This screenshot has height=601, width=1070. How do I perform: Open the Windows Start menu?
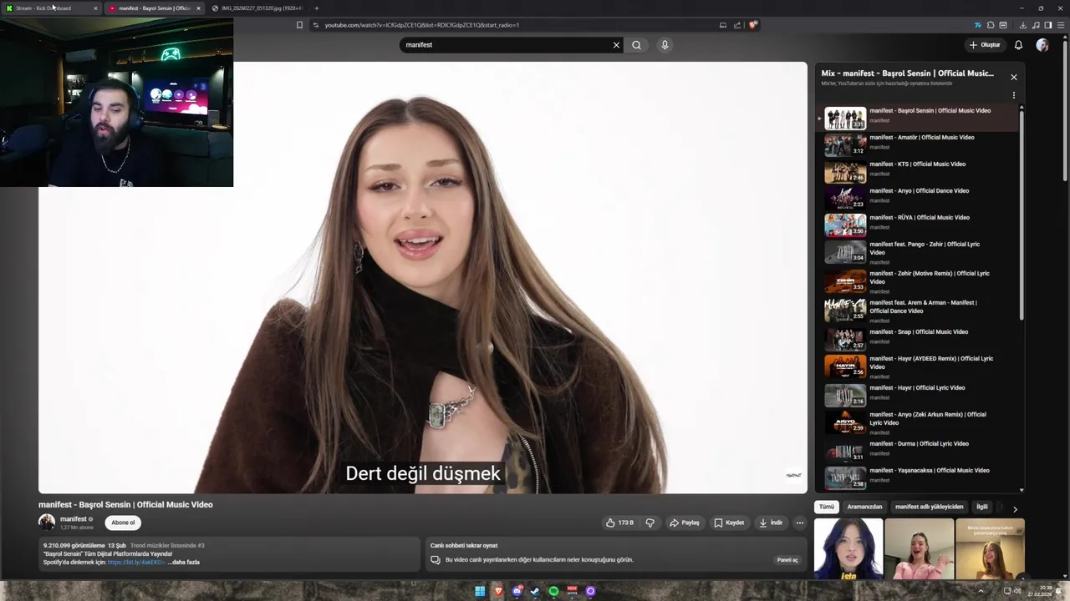(x=480, y=591)
